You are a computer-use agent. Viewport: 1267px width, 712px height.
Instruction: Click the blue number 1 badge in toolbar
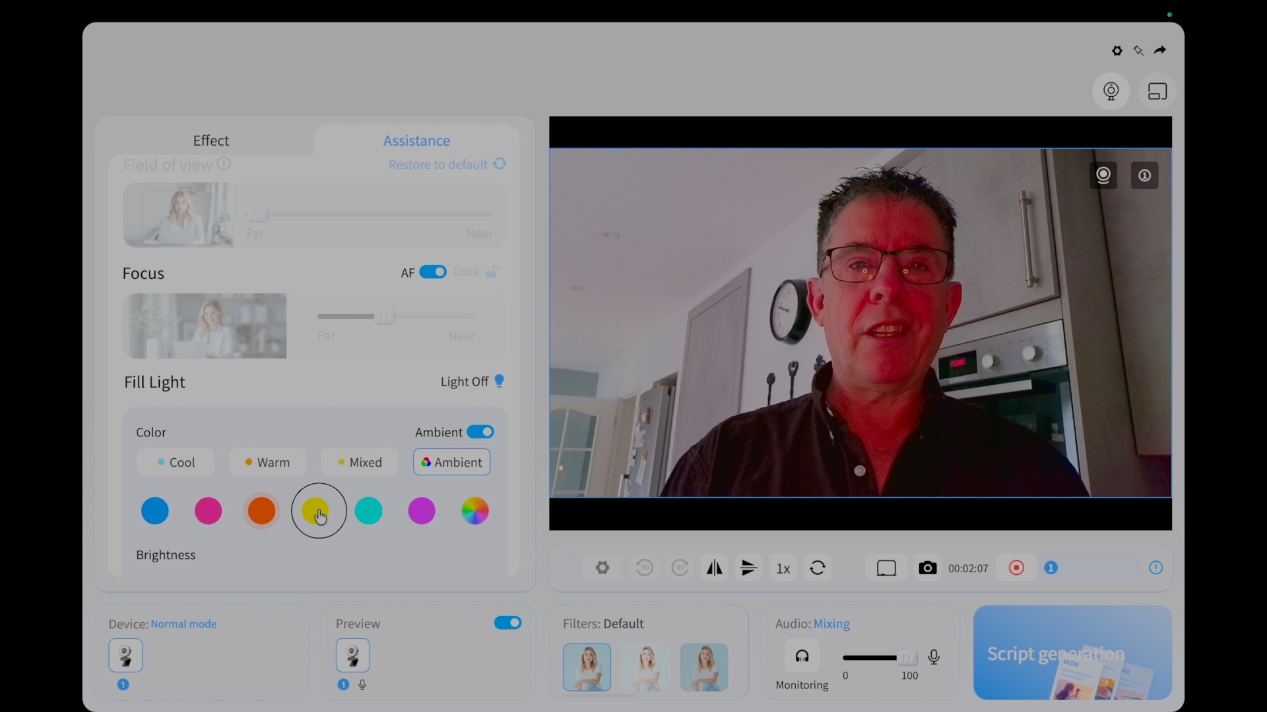coord(1051,568)
